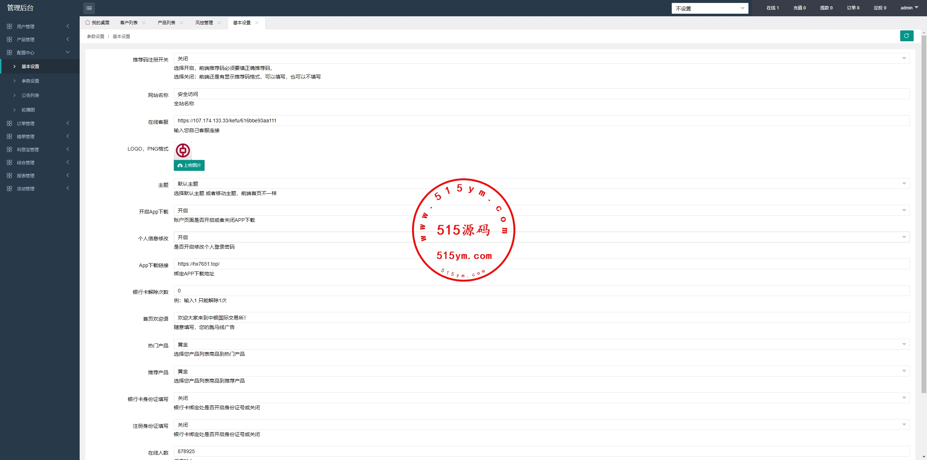Screen dimensions: 927x460
Task: Click the green refresh icon button
Action: [x=906, y=36]
